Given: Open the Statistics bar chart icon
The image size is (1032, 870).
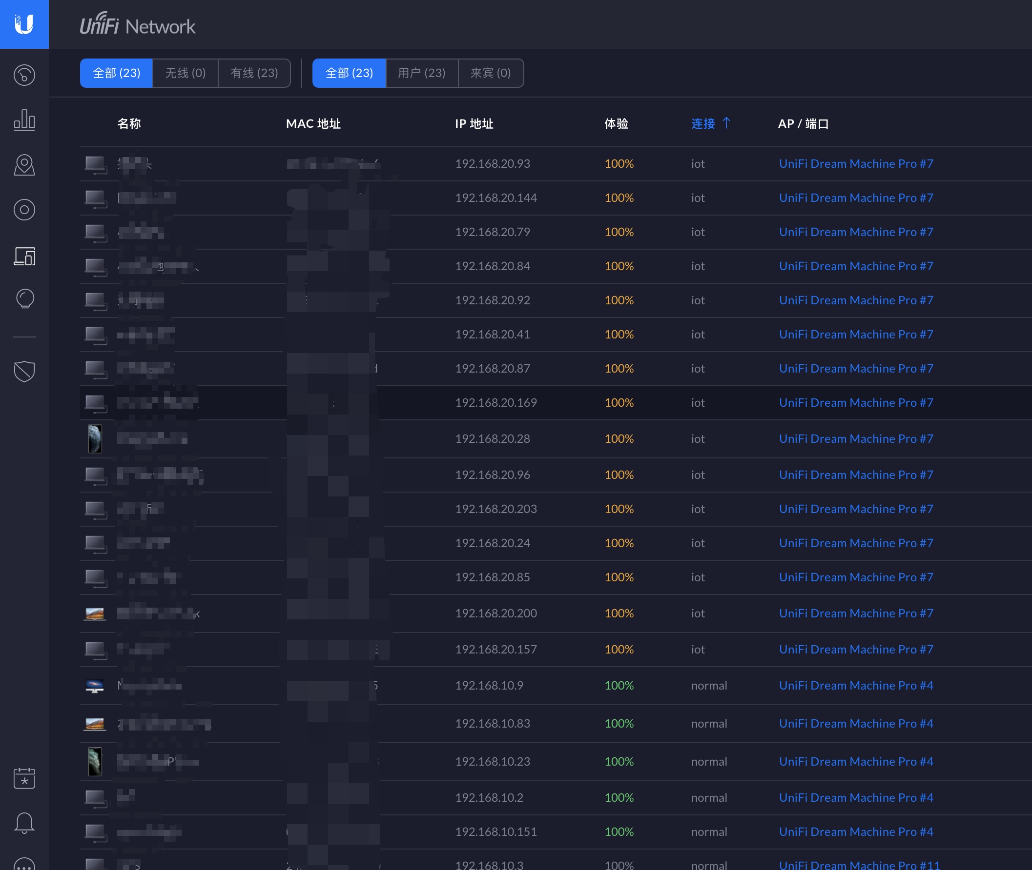Looking at the screenshot, I should [24, 120].
